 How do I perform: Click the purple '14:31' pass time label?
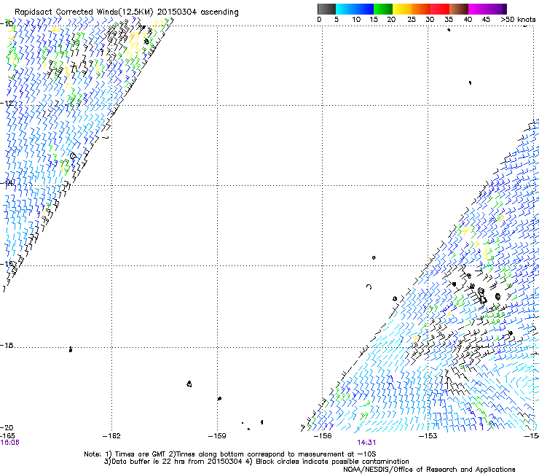366,443
